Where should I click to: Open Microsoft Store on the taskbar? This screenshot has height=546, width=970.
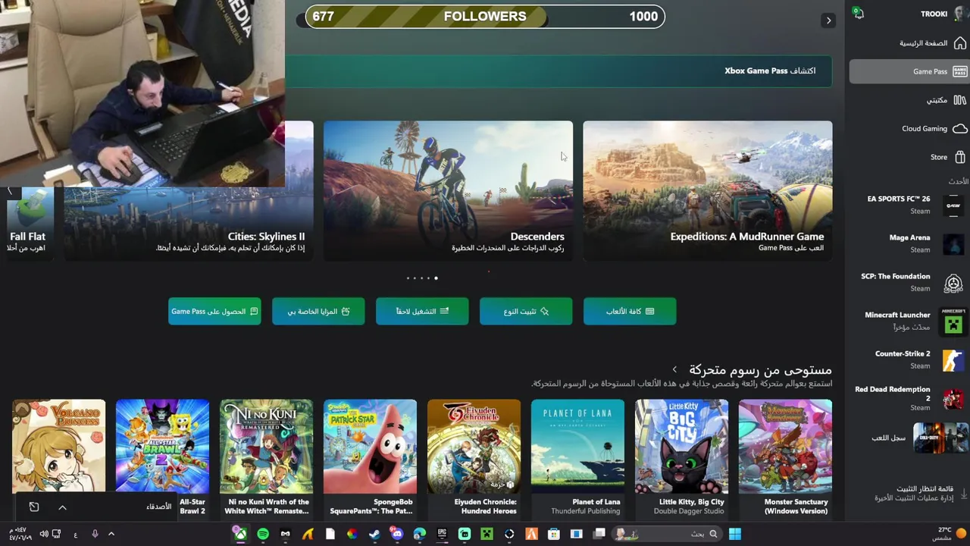[x=554, y=535]
